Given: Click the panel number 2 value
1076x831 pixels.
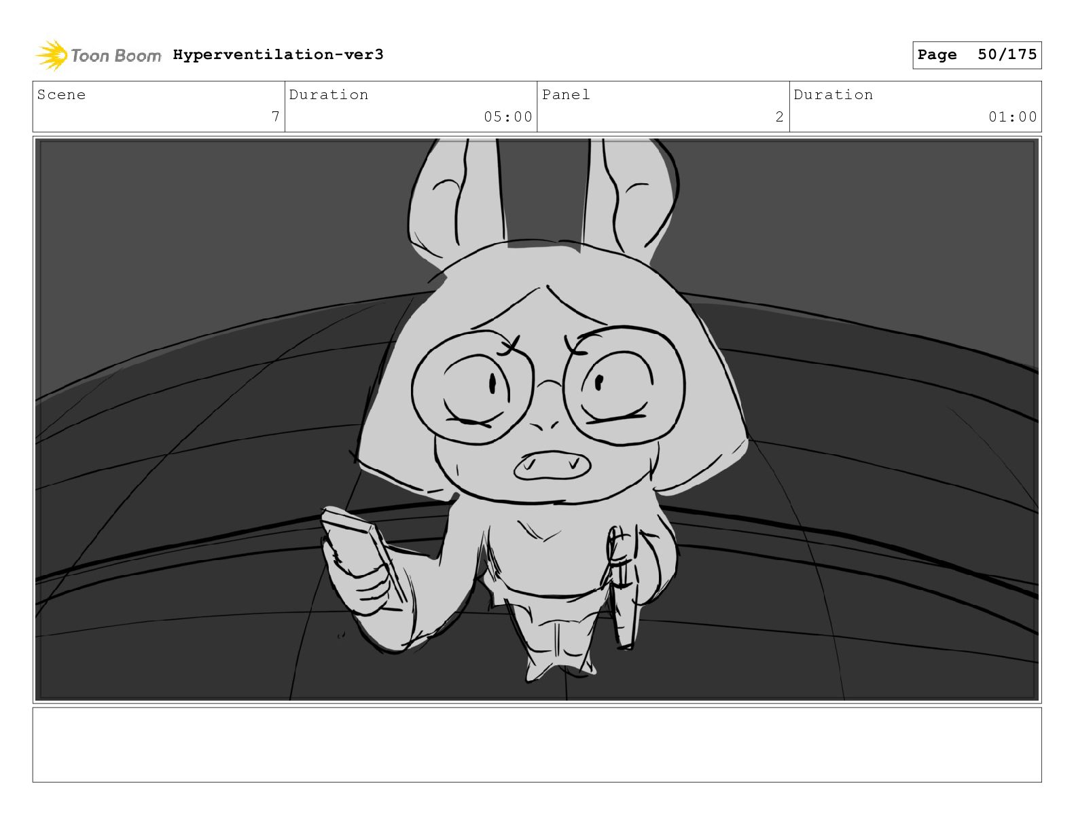Looking at the screenshot, I should coord(779,117).
